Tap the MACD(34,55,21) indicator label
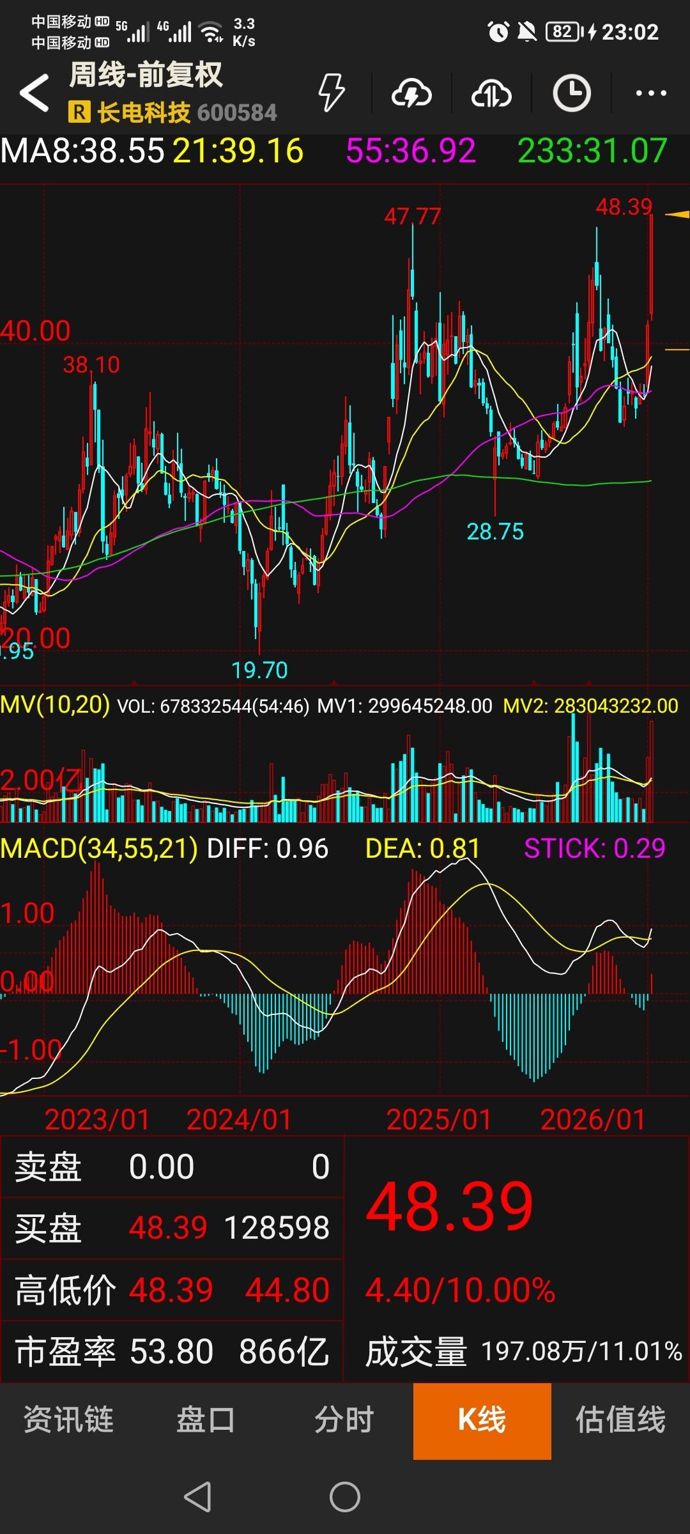This screenshot has height=1534, width=690. 99,849
